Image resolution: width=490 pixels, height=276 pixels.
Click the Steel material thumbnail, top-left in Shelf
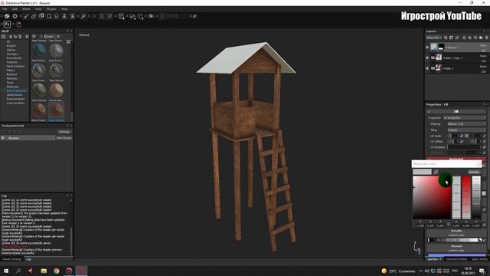[x=39, y=50]
